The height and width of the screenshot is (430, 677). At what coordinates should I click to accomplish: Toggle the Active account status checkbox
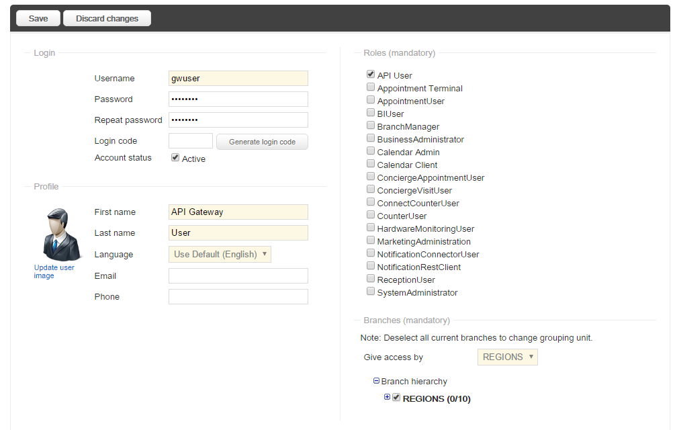(x=175, y=157)
